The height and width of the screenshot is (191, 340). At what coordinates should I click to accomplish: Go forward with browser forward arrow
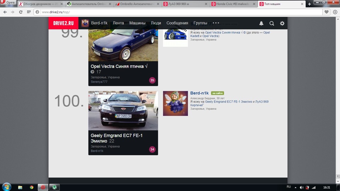click(13, 12)
